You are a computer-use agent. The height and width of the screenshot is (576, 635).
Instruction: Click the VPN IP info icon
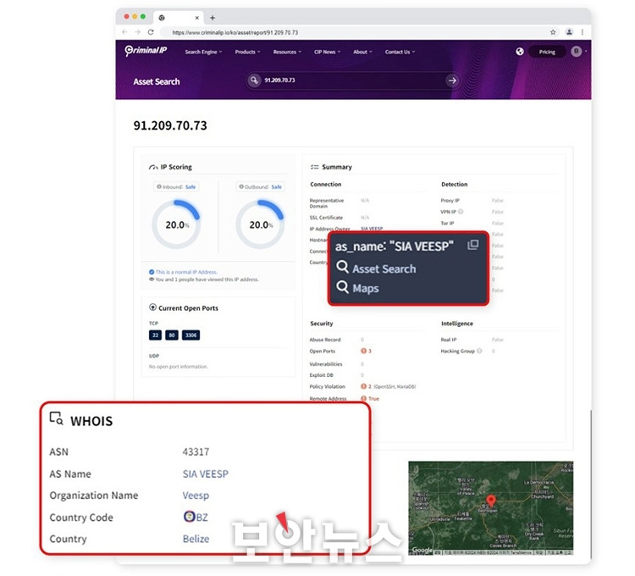coord(461,212)
